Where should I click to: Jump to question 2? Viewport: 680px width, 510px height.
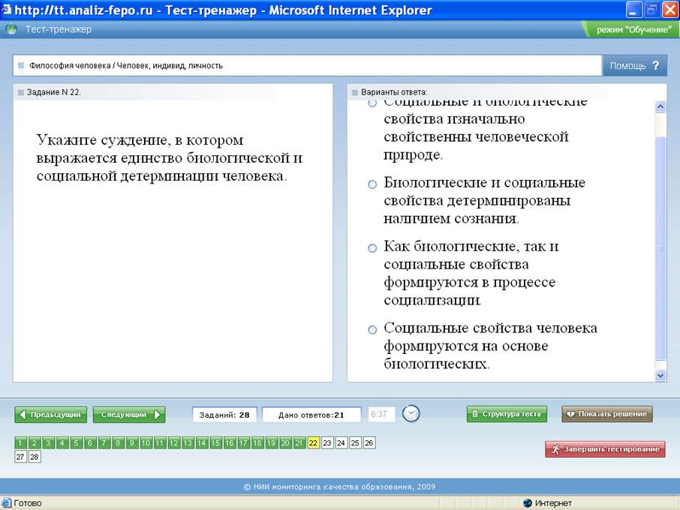(x=35, y=442)
